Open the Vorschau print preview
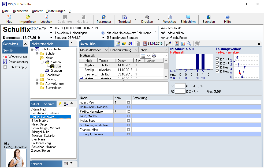Image resolution: width=264 pixels, height=168 pixels. 170,19
